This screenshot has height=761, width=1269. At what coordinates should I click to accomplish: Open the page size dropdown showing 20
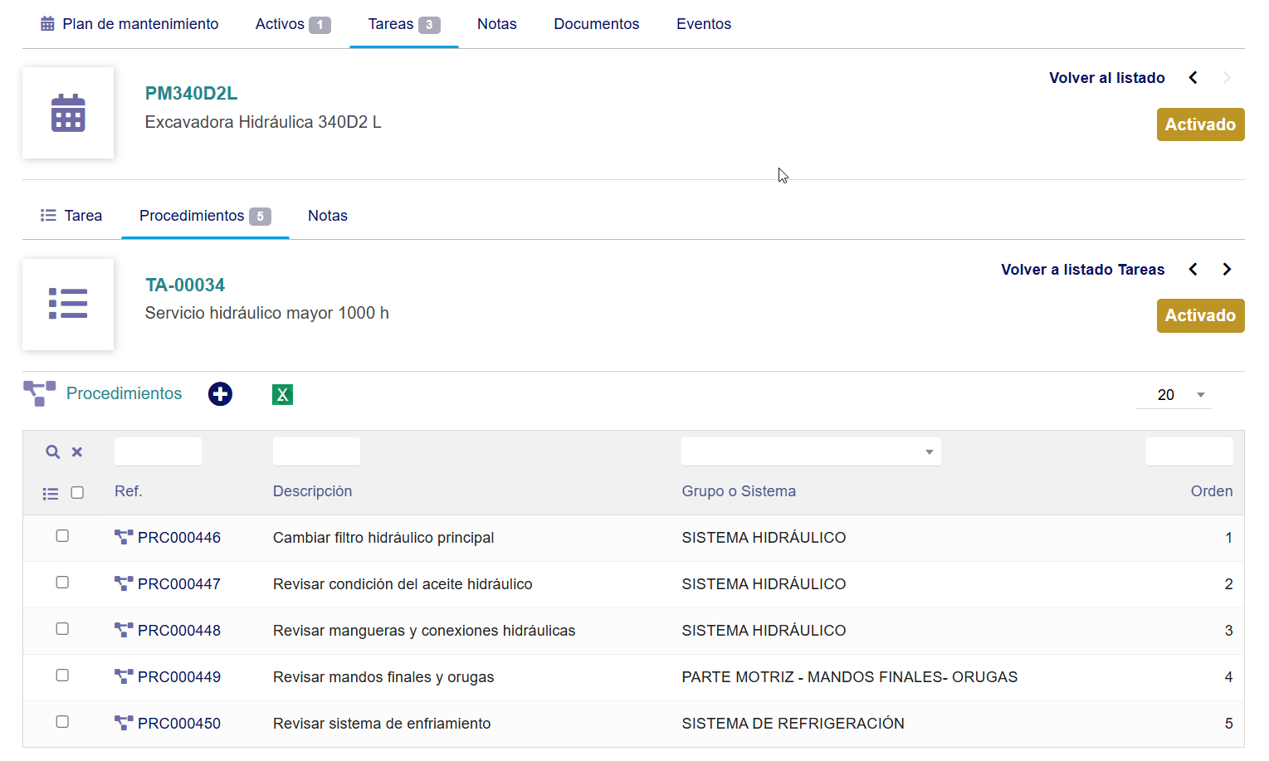coord(1174,395)
